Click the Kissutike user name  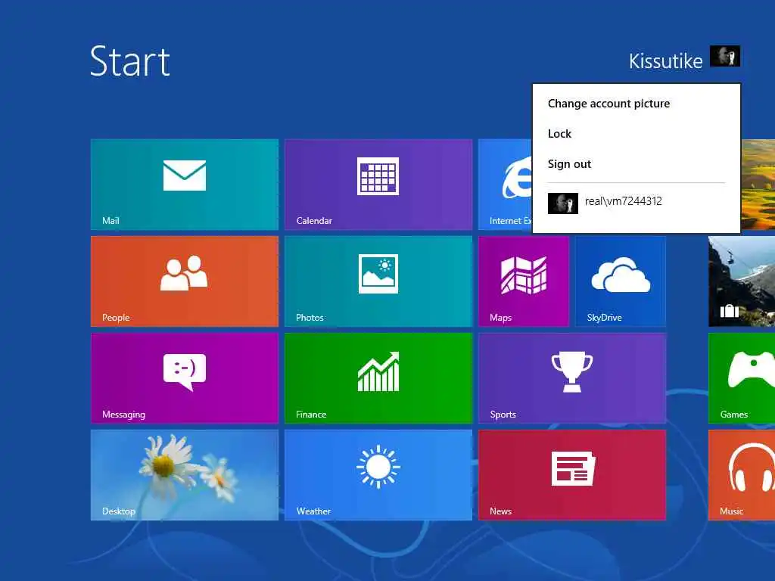(665, 61)
